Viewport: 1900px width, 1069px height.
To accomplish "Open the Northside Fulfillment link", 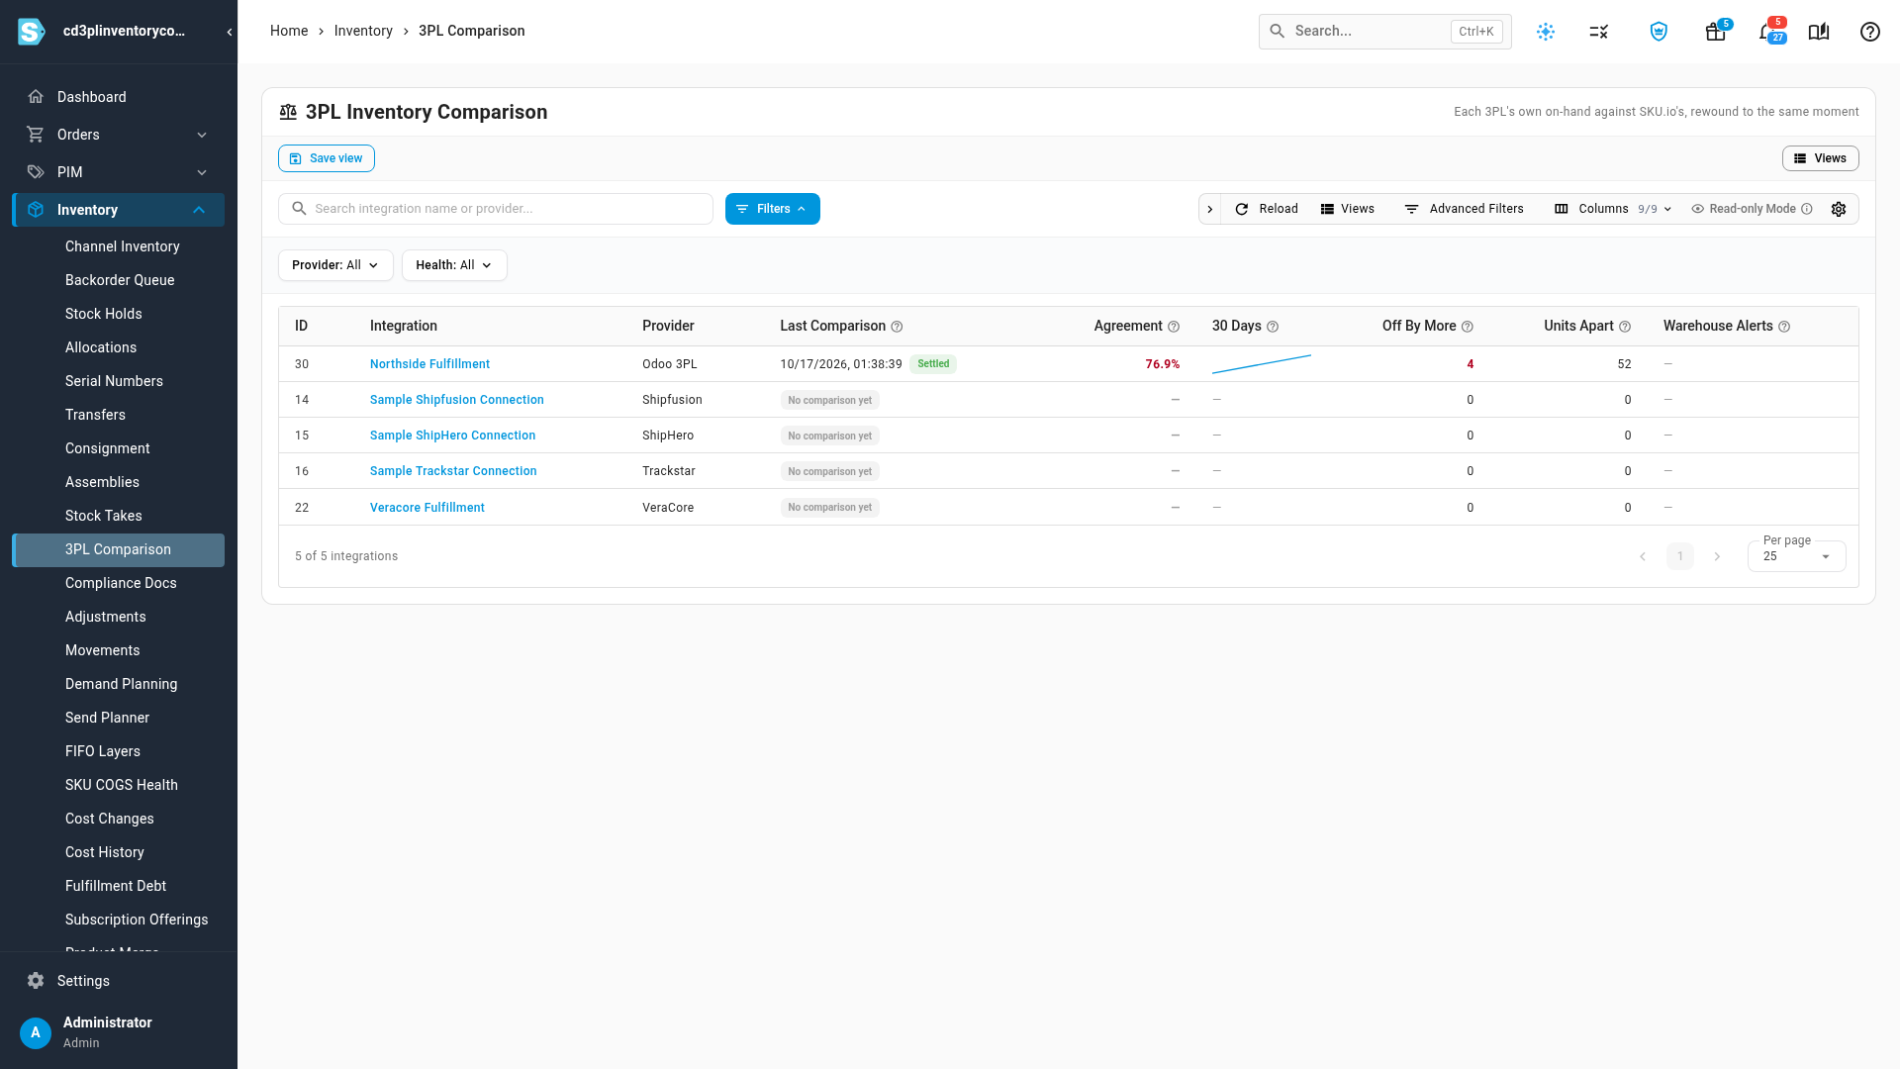I will coord(429,364).
